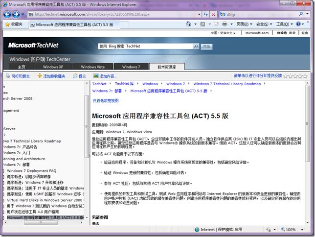315x237 pixels.
Task: Click the Windows 7 breadcrumb link
Action: 176,84
